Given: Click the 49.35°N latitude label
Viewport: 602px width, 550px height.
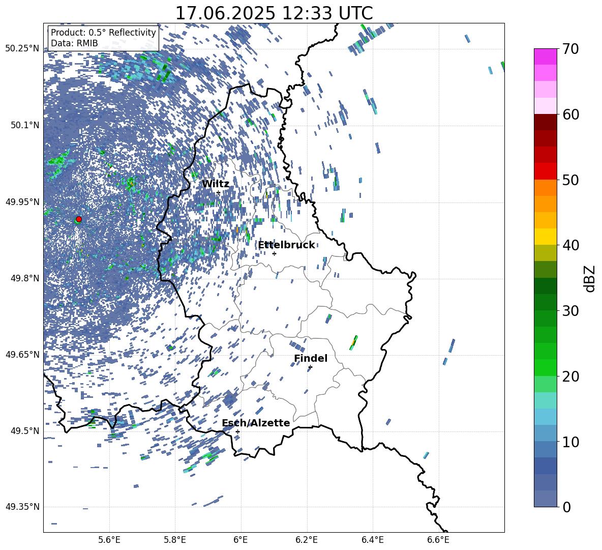Looking at the screenshot, I should tap(22, 507).
